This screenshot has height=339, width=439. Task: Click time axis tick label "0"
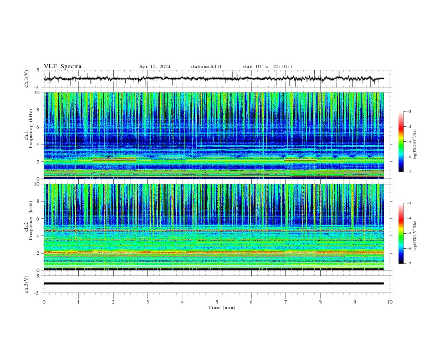44,302
